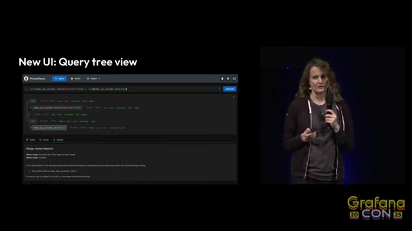Open the settings gear icon

click(x=228, y=78)
